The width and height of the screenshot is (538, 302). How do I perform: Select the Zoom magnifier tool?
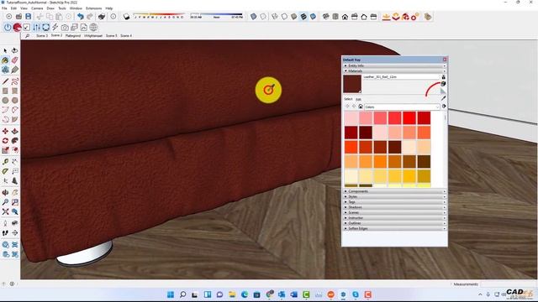[5, 202]
